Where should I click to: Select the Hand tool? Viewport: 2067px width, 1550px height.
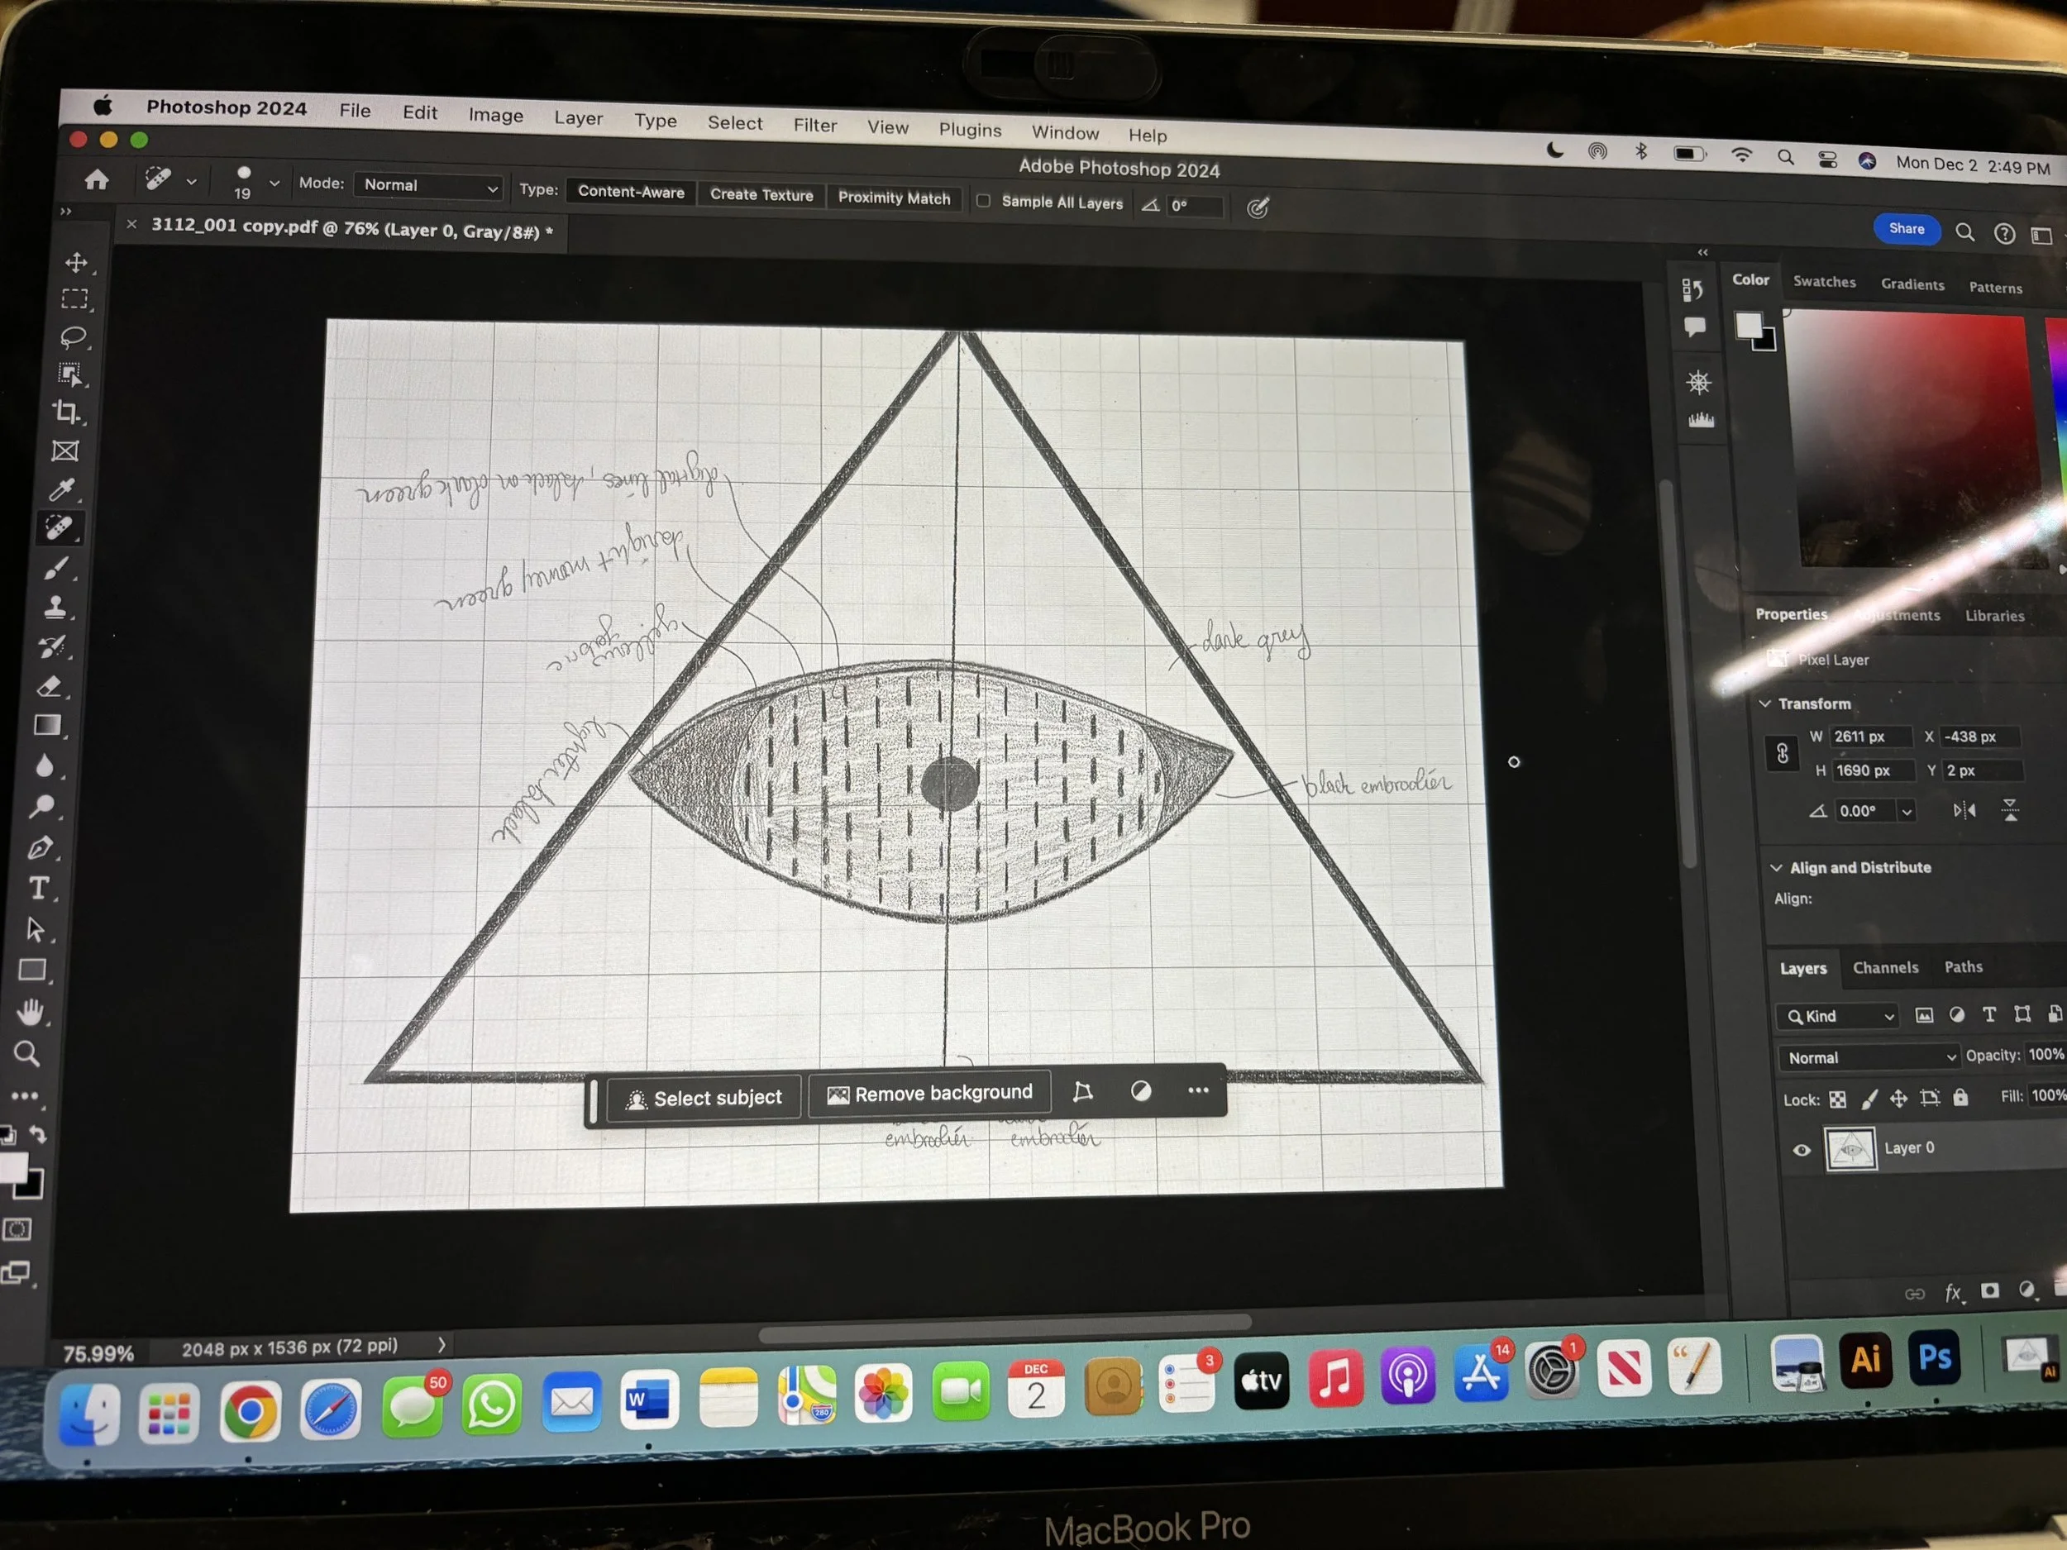[30, 1012]
